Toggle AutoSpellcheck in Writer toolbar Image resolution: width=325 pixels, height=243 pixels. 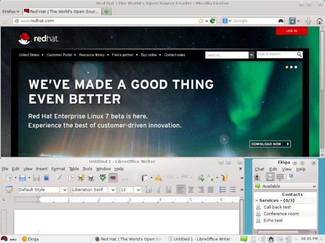pyautogui.click(x=113, y=178)
